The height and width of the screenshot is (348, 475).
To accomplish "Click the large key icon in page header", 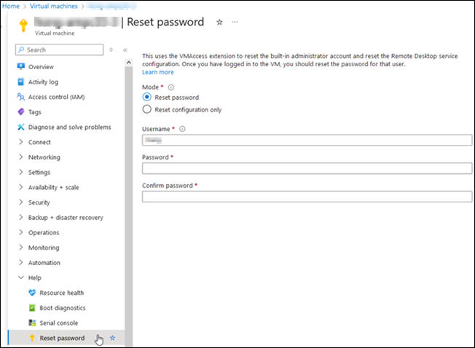I will (x=23, y=25).
